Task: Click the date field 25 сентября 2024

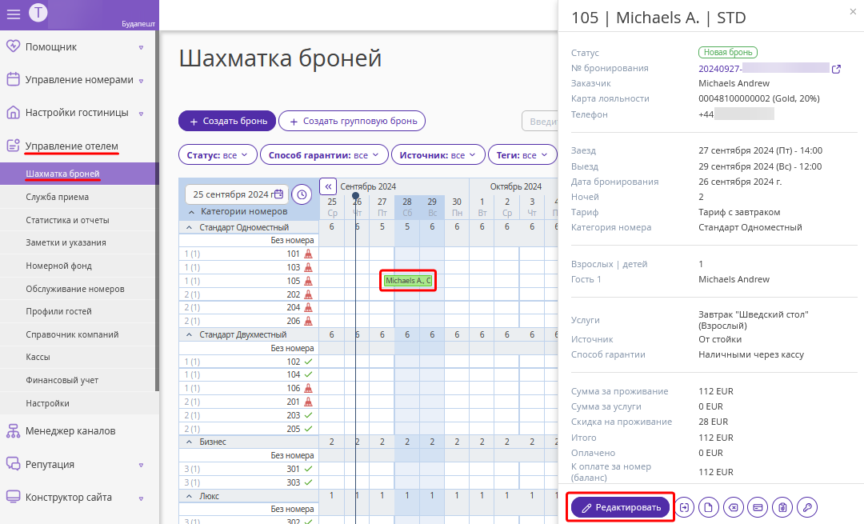Action: click(237, 194)
